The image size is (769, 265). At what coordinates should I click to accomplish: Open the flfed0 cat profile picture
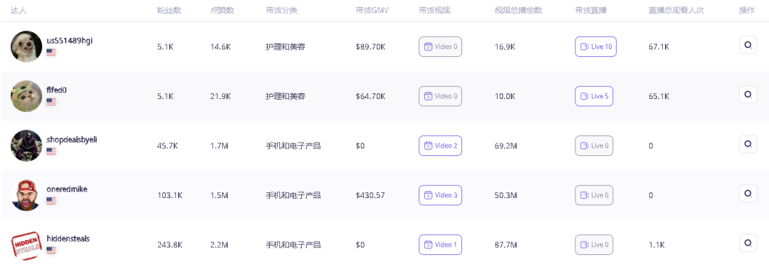tap(26, 96)
